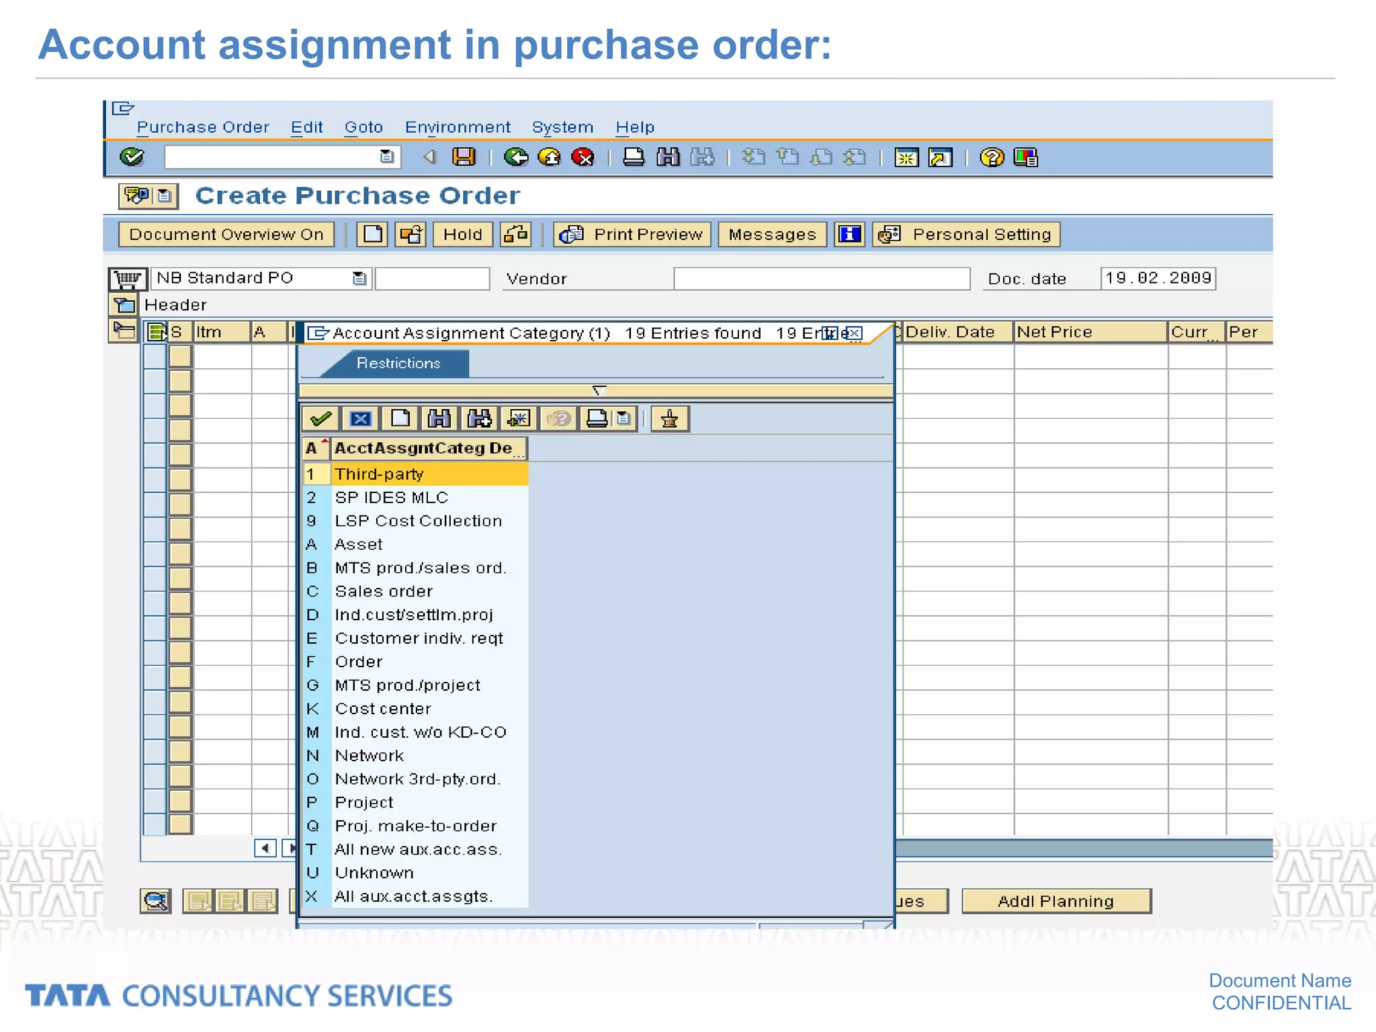1376x1032 pixels.
Task: Click the yellow Exit arrow icon
Action: click(550, 157)
